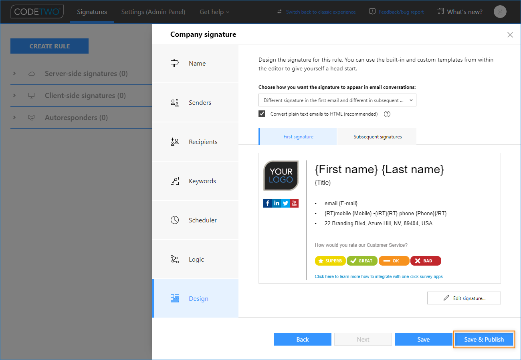The width and height of the screenshot is (521, 360).
Task: Click the pencil icon on Edit signature
Action: pyautogui.click(x=446, y=298)
